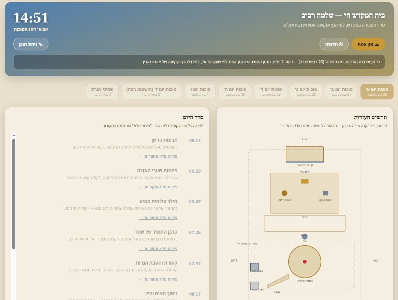
Task: Switch to real time with 'זמן אמת'
Action: pyautogui.click(x=368, y=44)
